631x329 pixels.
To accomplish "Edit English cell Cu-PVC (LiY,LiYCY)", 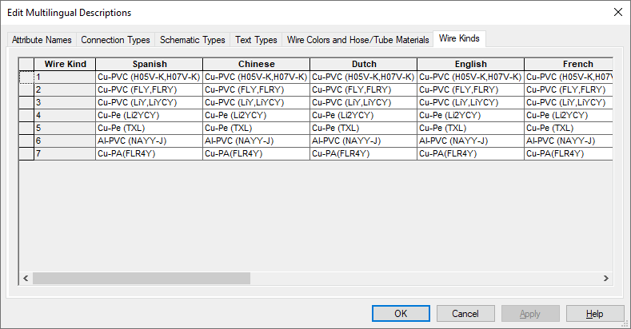I will click(x=471, y=102).
